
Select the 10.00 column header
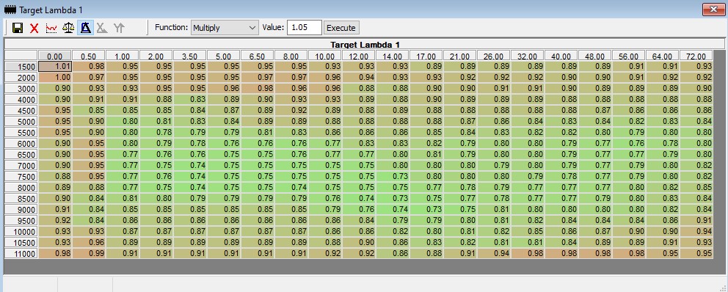[325, 56]
